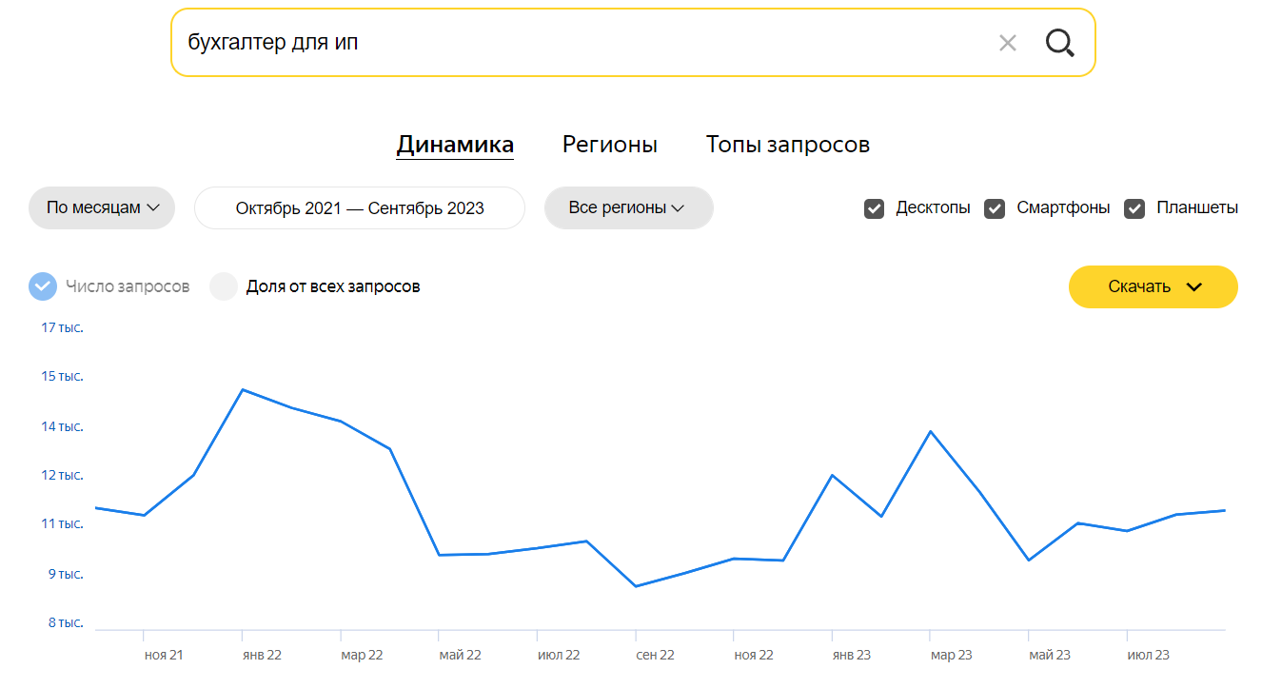Clear the search query with X icon
The image size is (1262, 689).
coord(1008,43)
